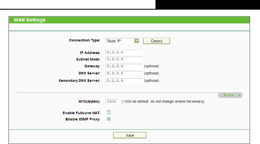
Task: Open the Connection Type dropdown
Action: click(122, 41)
